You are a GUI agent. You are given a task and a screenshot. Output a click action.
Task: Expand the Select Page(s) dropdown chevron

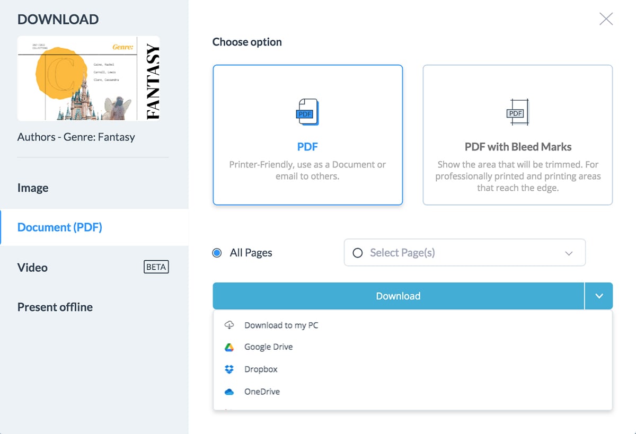coord(569,253)
